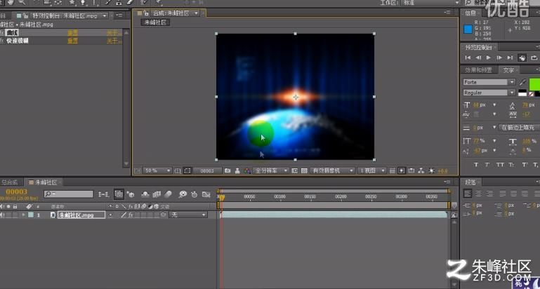This screenshot has height=289, width=540.
Task: Open the 在描边上填充 stroke option dropdown
Action: pyautogui.click(x=520, y=127)
